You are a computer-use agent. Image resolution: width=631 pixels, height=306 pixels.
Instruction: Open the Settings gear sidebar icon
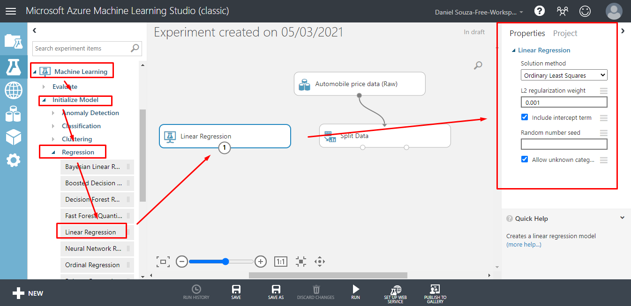pyautogui.click(x=14, y=160)
